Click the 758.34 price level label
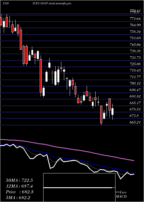The height and width of the screenshot is (202, 144). [135, 32]
